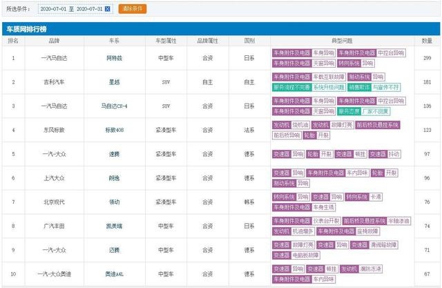
Task: Click the 数量 column header
Action: tap(427, 41)
